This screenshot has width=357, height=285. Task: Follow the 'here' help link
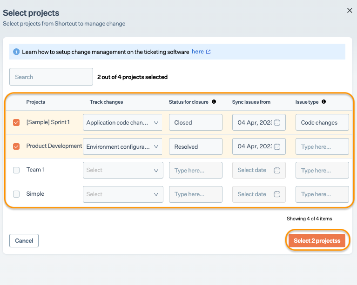tap(198, 52)
